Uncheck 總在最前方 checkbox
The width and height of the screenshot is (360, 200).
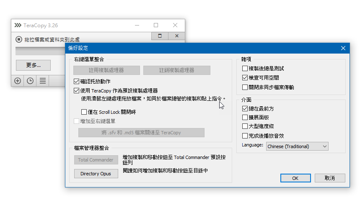point(245,108)
